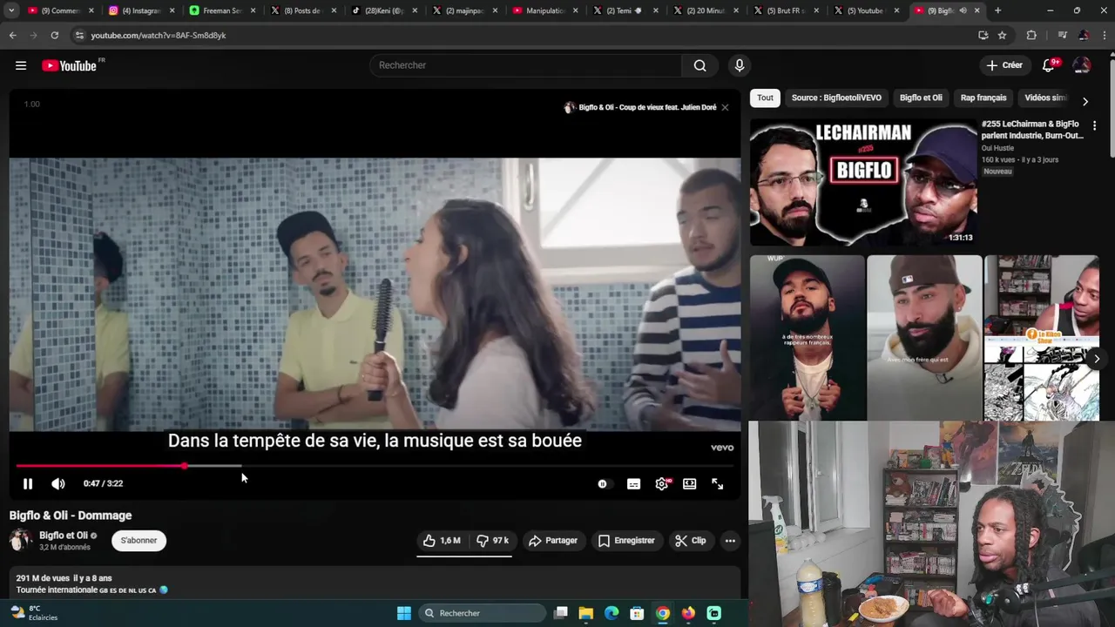Open LeChairman & BigFlo video thumbnail
Screen dimensions: 1115x627
863,183
